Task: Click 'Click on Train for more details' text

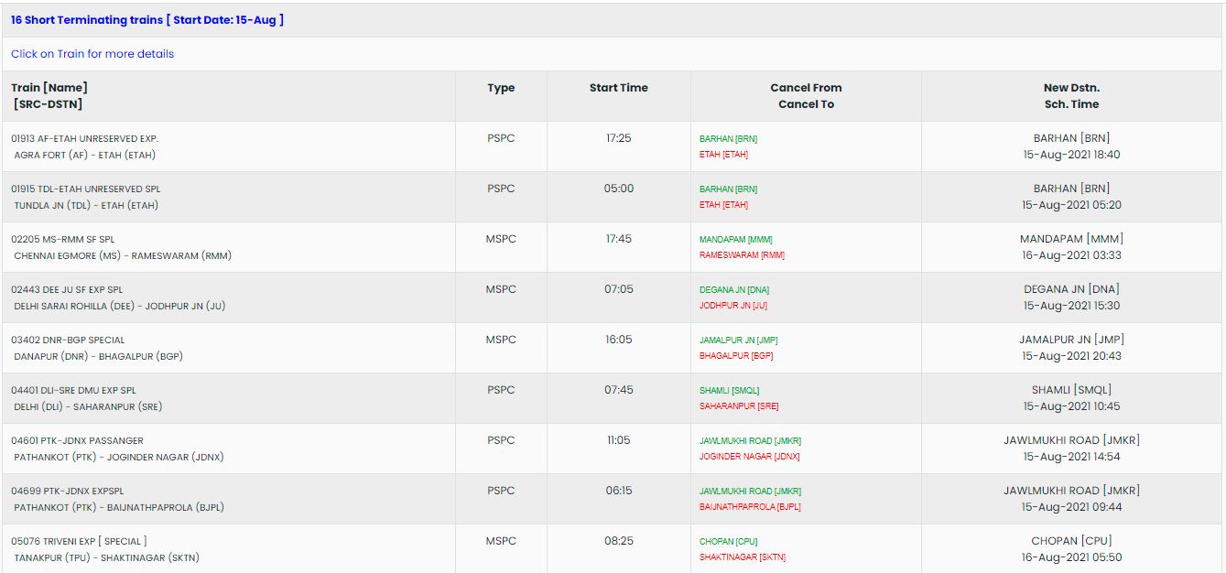Action: (92, 54)
